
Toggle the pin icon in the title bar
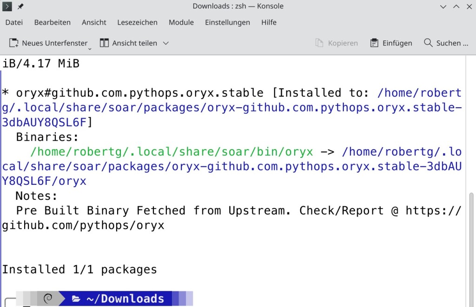tap(20, 7)
